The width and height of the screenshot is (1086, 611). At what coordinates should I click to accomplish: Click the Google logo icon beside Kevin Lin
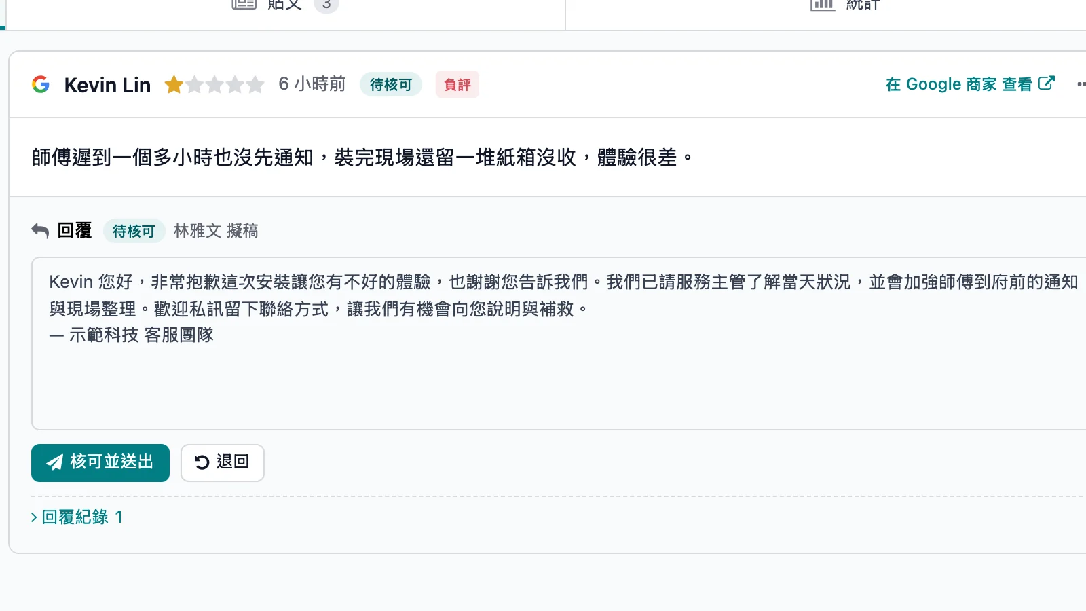(41, 84)
